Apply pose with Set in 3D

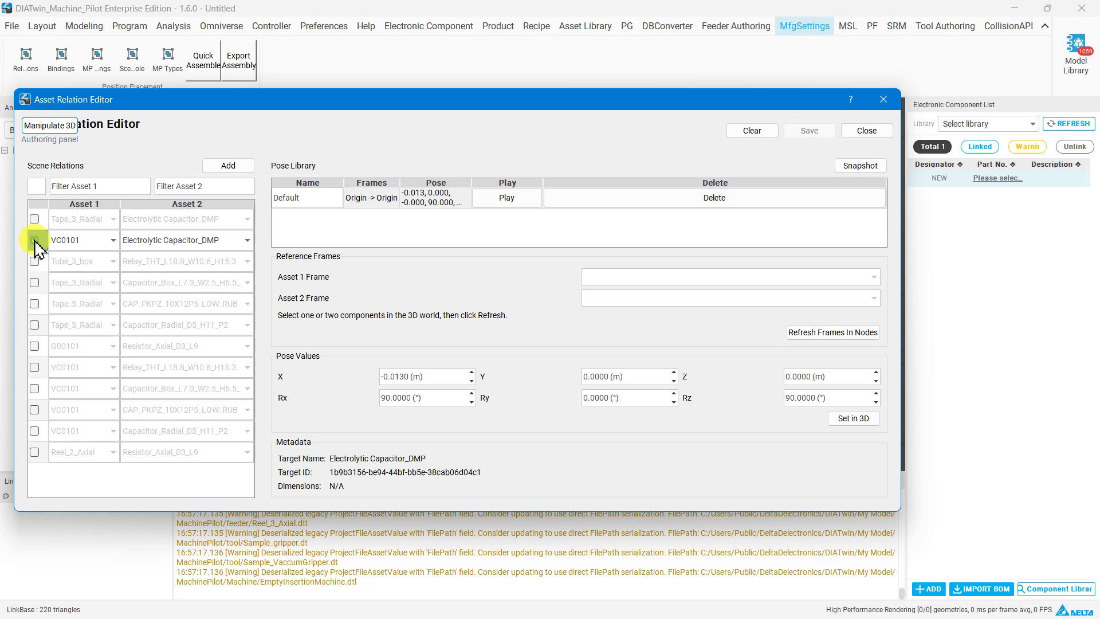[x=854, y=418]
